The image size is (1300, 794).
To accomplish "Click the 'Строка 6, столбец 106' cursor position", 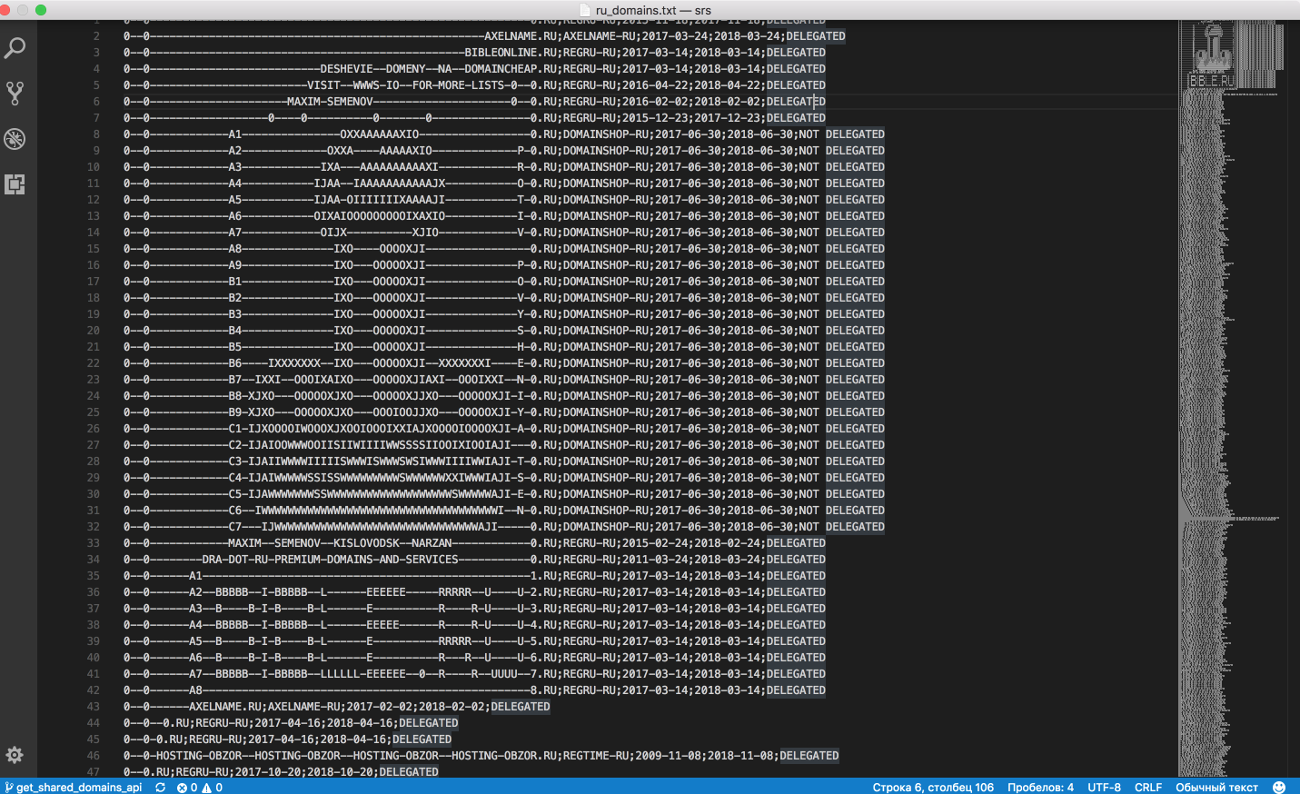I will (933, 787).
